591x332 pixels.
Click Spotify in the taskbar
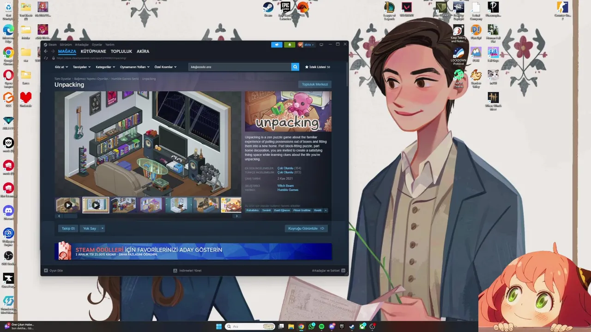click(322, 326)
